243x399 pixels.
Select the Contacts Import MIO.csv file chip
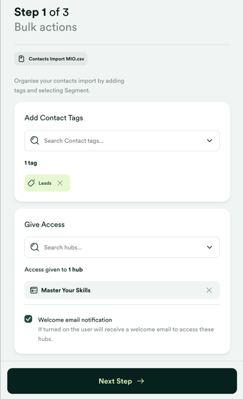[51, 59]
